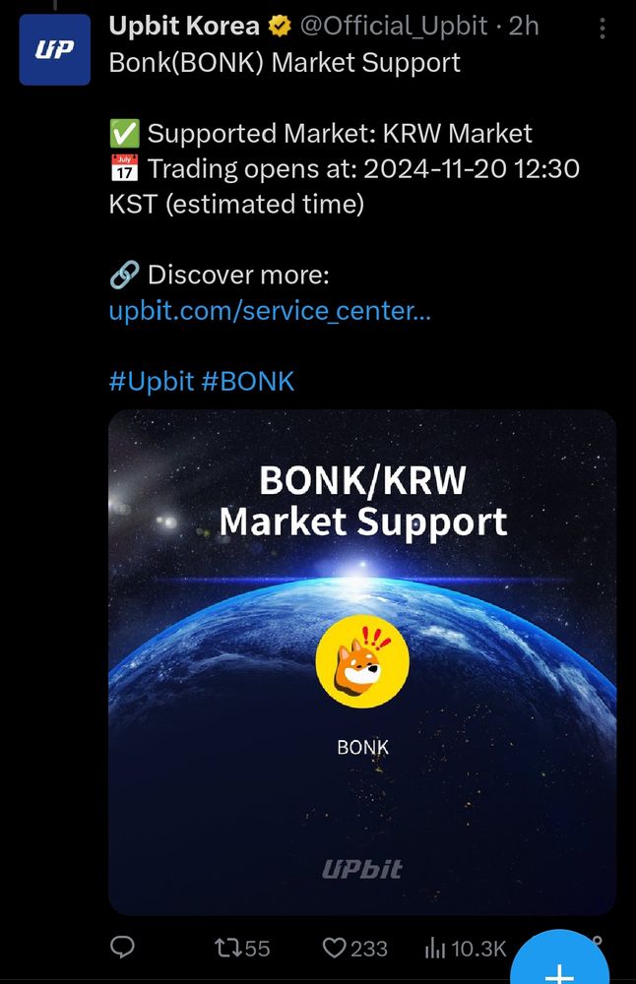Tap the three-dot more options menu

pos(603,29)
